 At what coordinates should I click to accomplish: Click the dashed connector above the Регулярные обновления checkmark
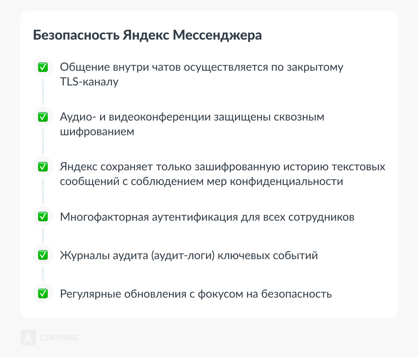(43, 274)
